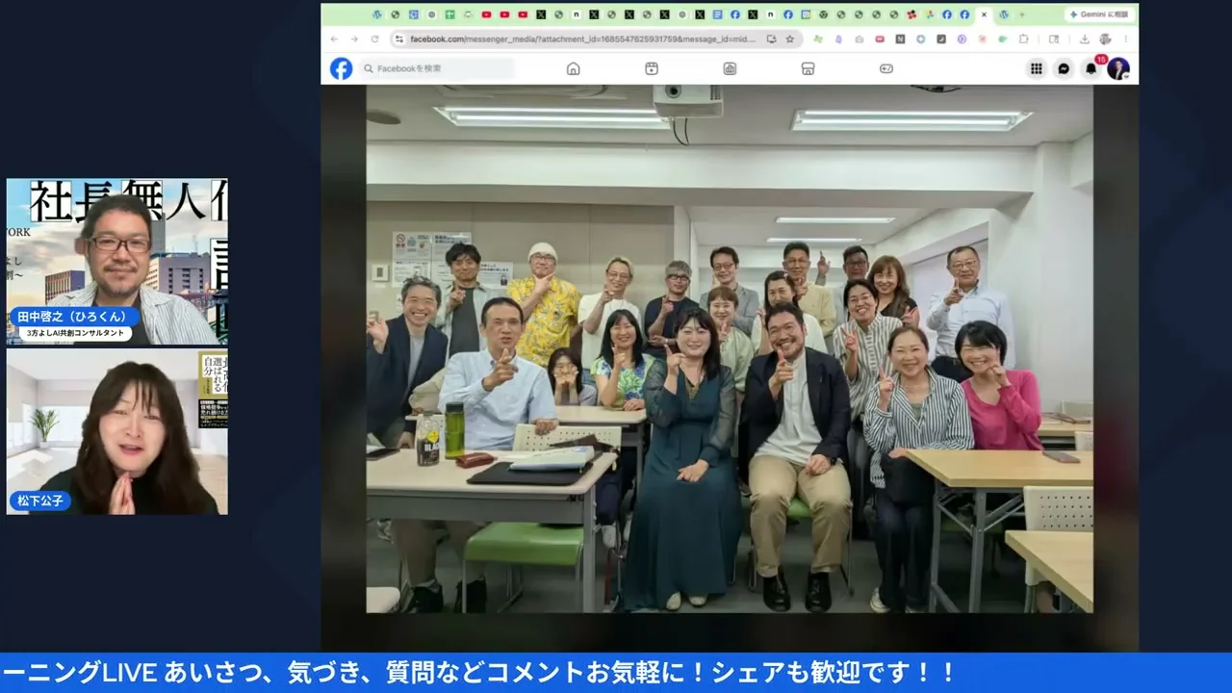Screen dimensions: 1232x693
Task: Switch to the WordPress tab after the active tab
Action: tap(1003, 14)
